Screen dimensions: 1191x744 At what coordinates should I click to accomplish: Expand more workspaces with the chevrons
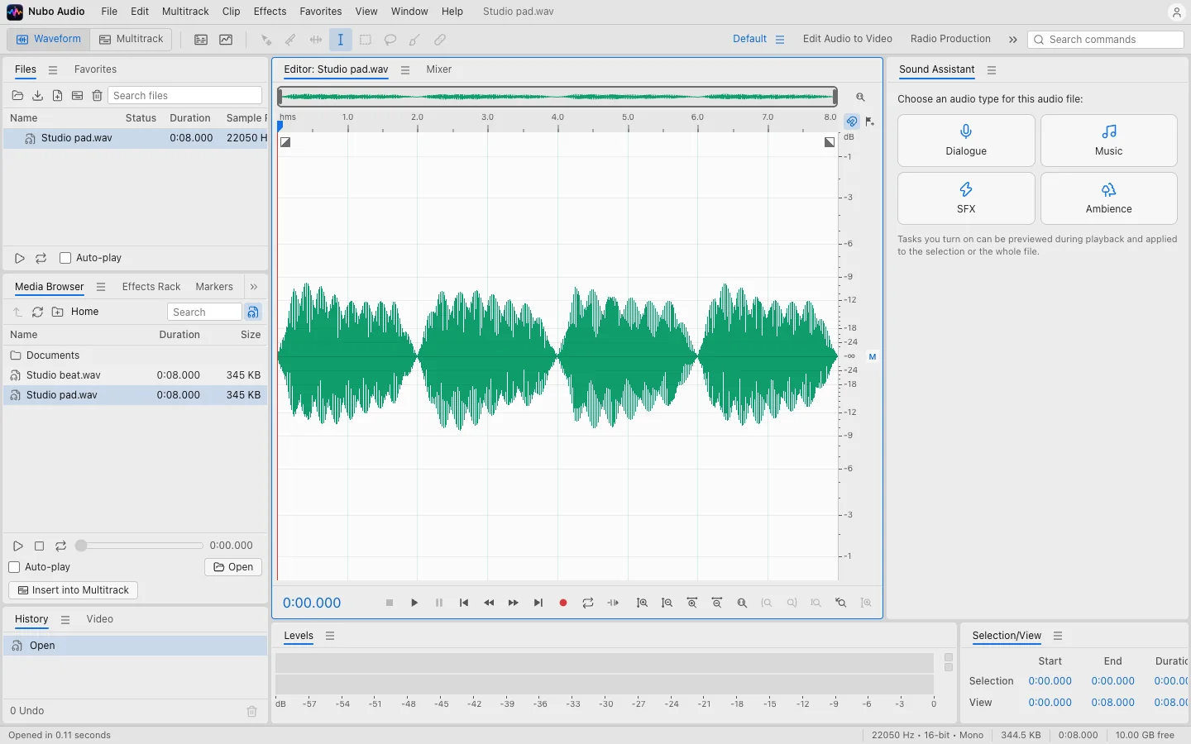pyautogui.click(x=1012, y=39)
